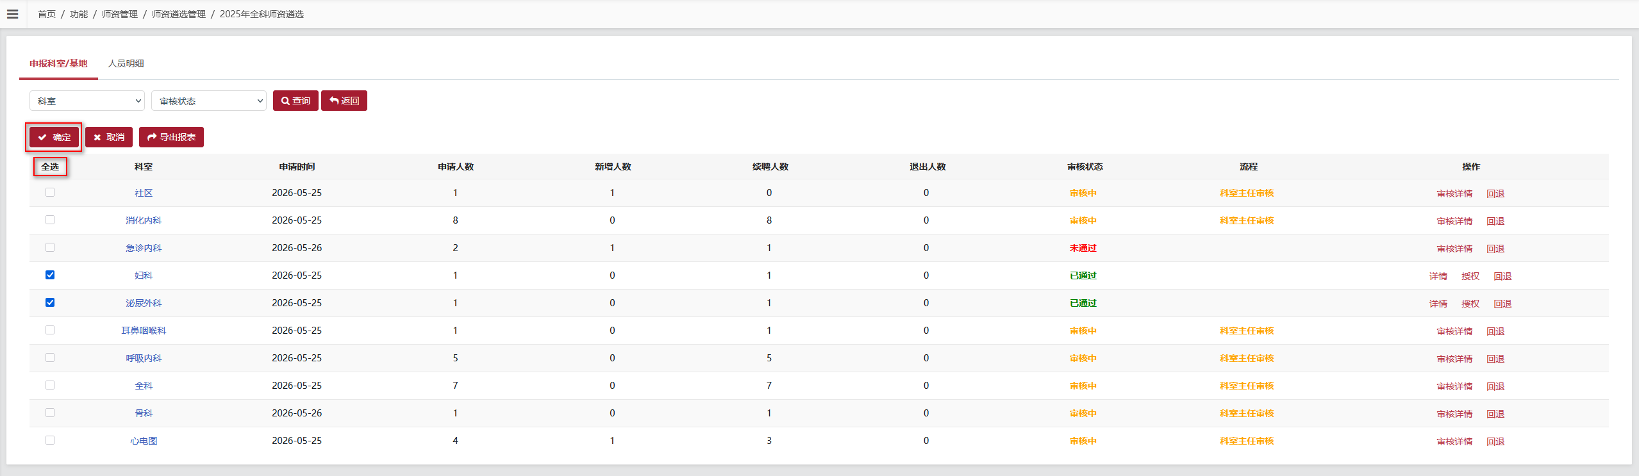
Task: Click 回退 for 耳鼻咽喉科 row
Action: click(x=1495, y=331)
